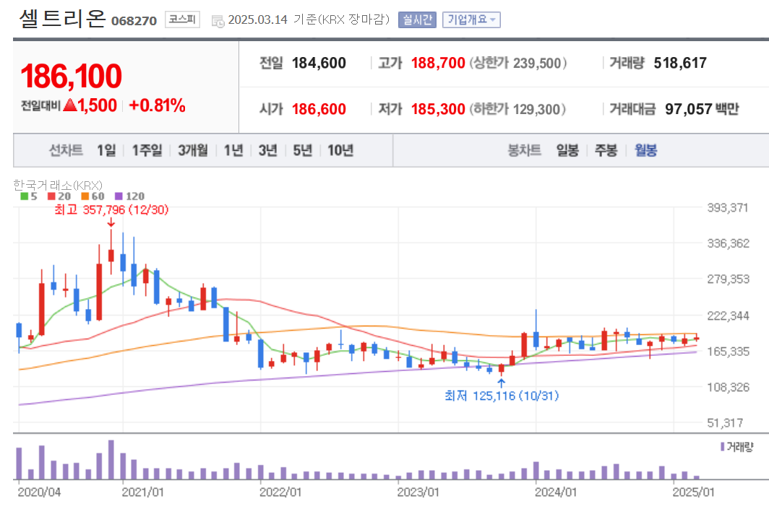Click the 전일 184,600 value

tap(319, 63)
